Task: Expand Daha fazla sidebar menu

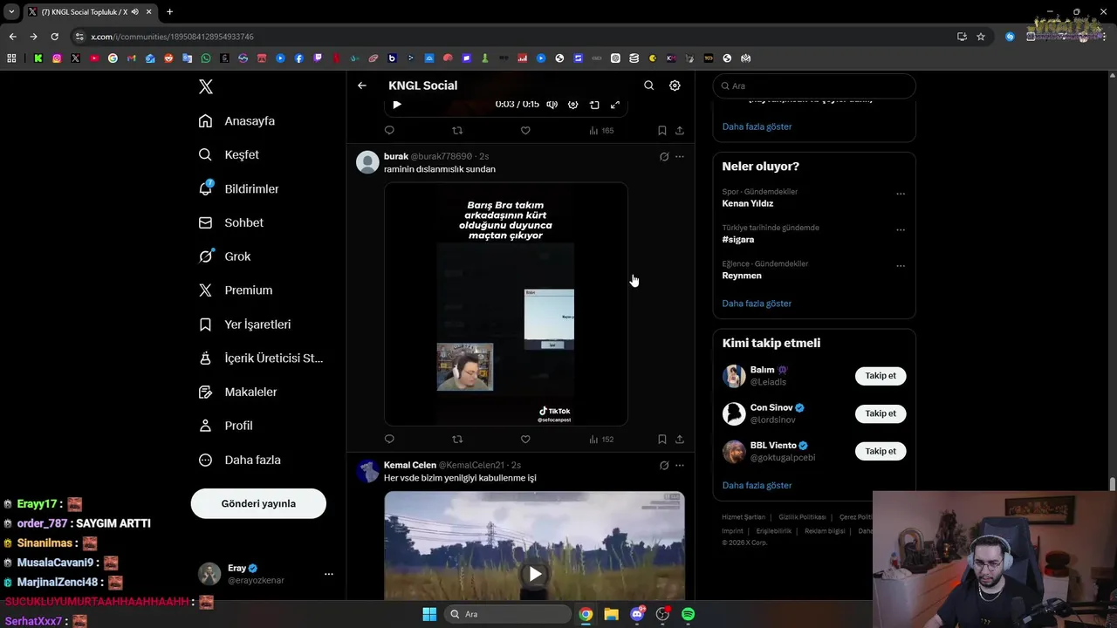Action: click(239, 460)
